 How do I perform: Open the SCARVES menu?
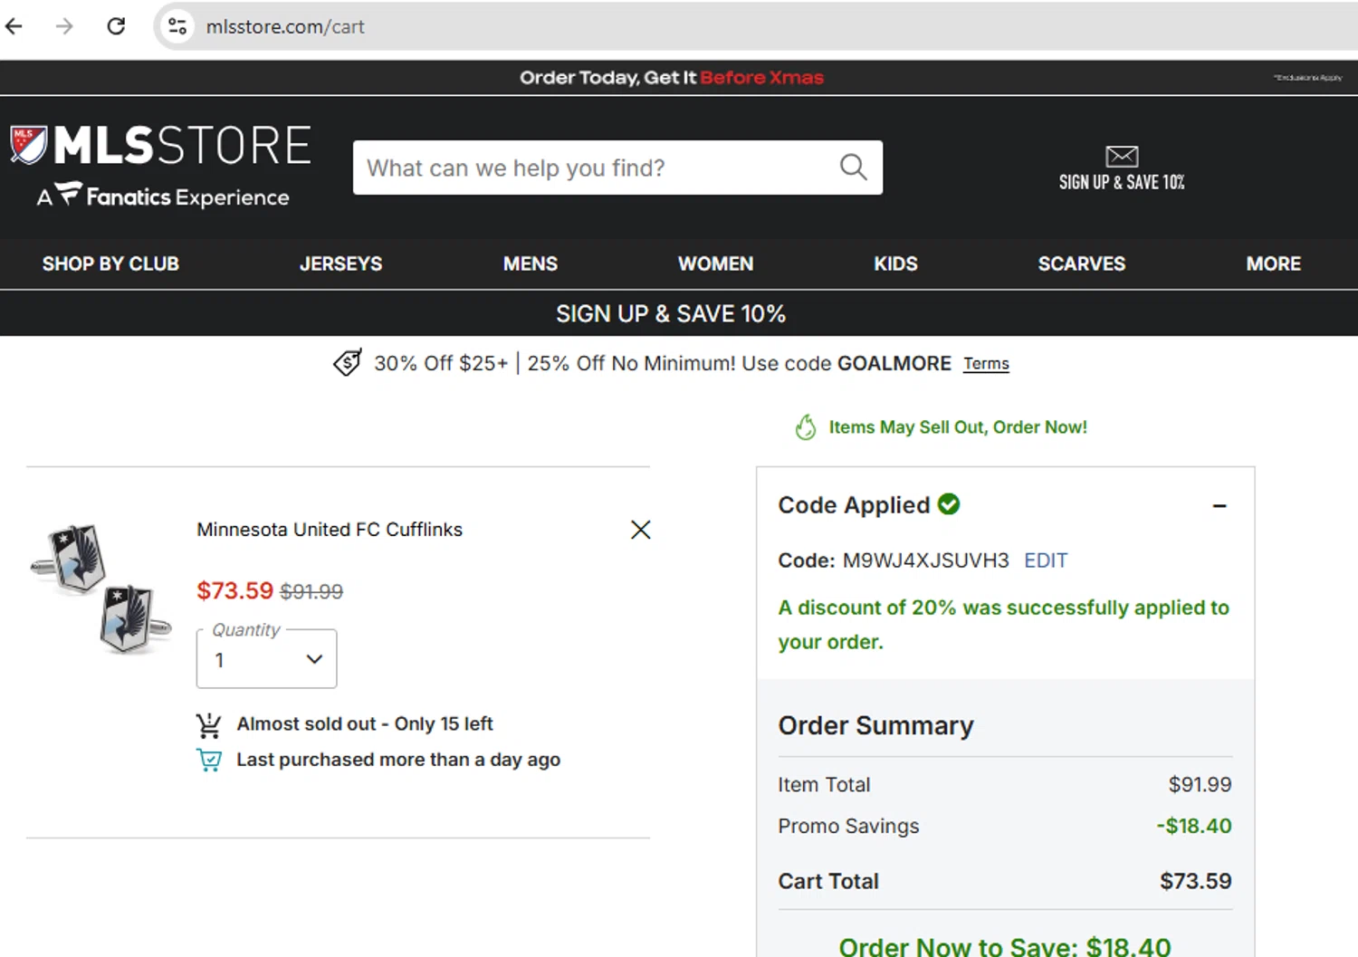[1081, 264]
